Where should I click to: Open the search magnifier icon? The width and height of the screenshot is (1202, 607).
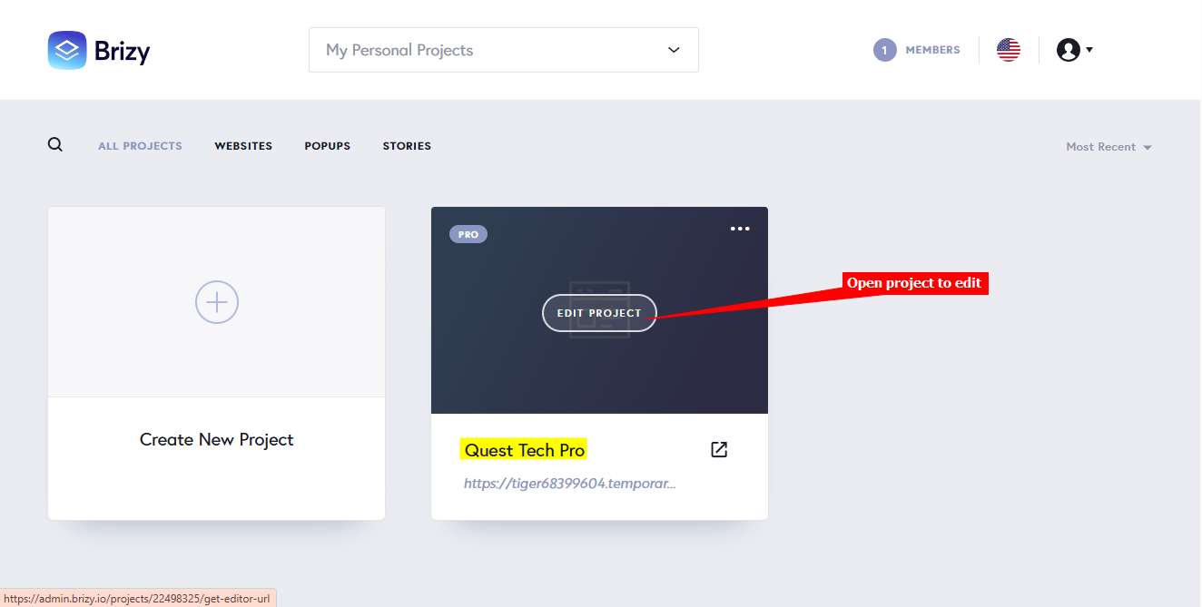pos(55,145)
